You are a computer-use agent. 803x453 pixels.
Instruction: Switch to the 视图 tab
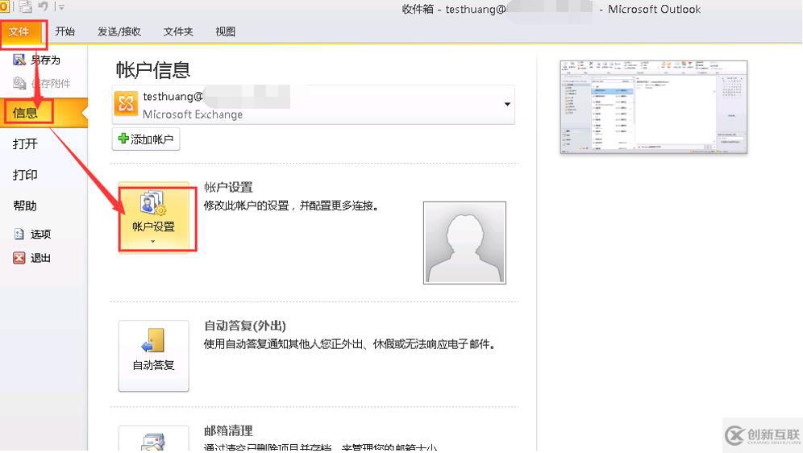coord(225,31)
